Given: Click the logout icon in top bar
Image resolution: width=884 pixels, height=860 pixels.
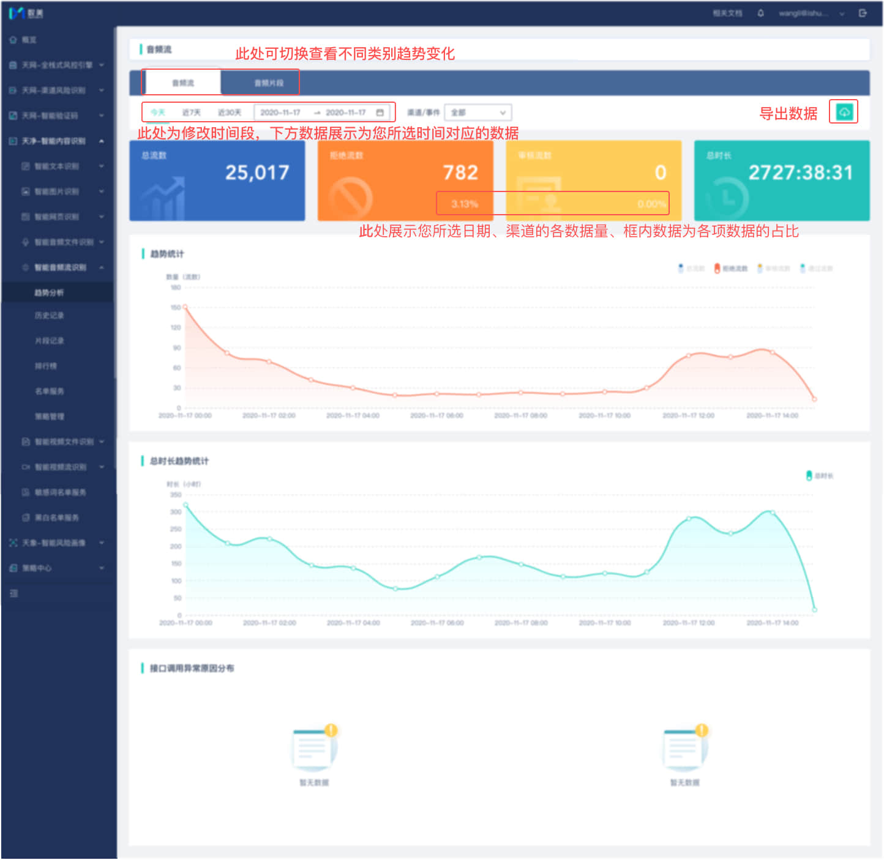Looking at the screenshot, I should pyautogui.click(x=863, y=13).
